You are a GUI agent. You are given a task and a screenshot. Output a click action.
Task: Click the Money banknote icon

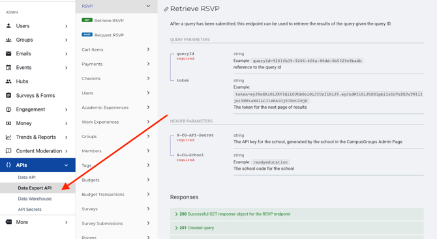click(8, 123)
